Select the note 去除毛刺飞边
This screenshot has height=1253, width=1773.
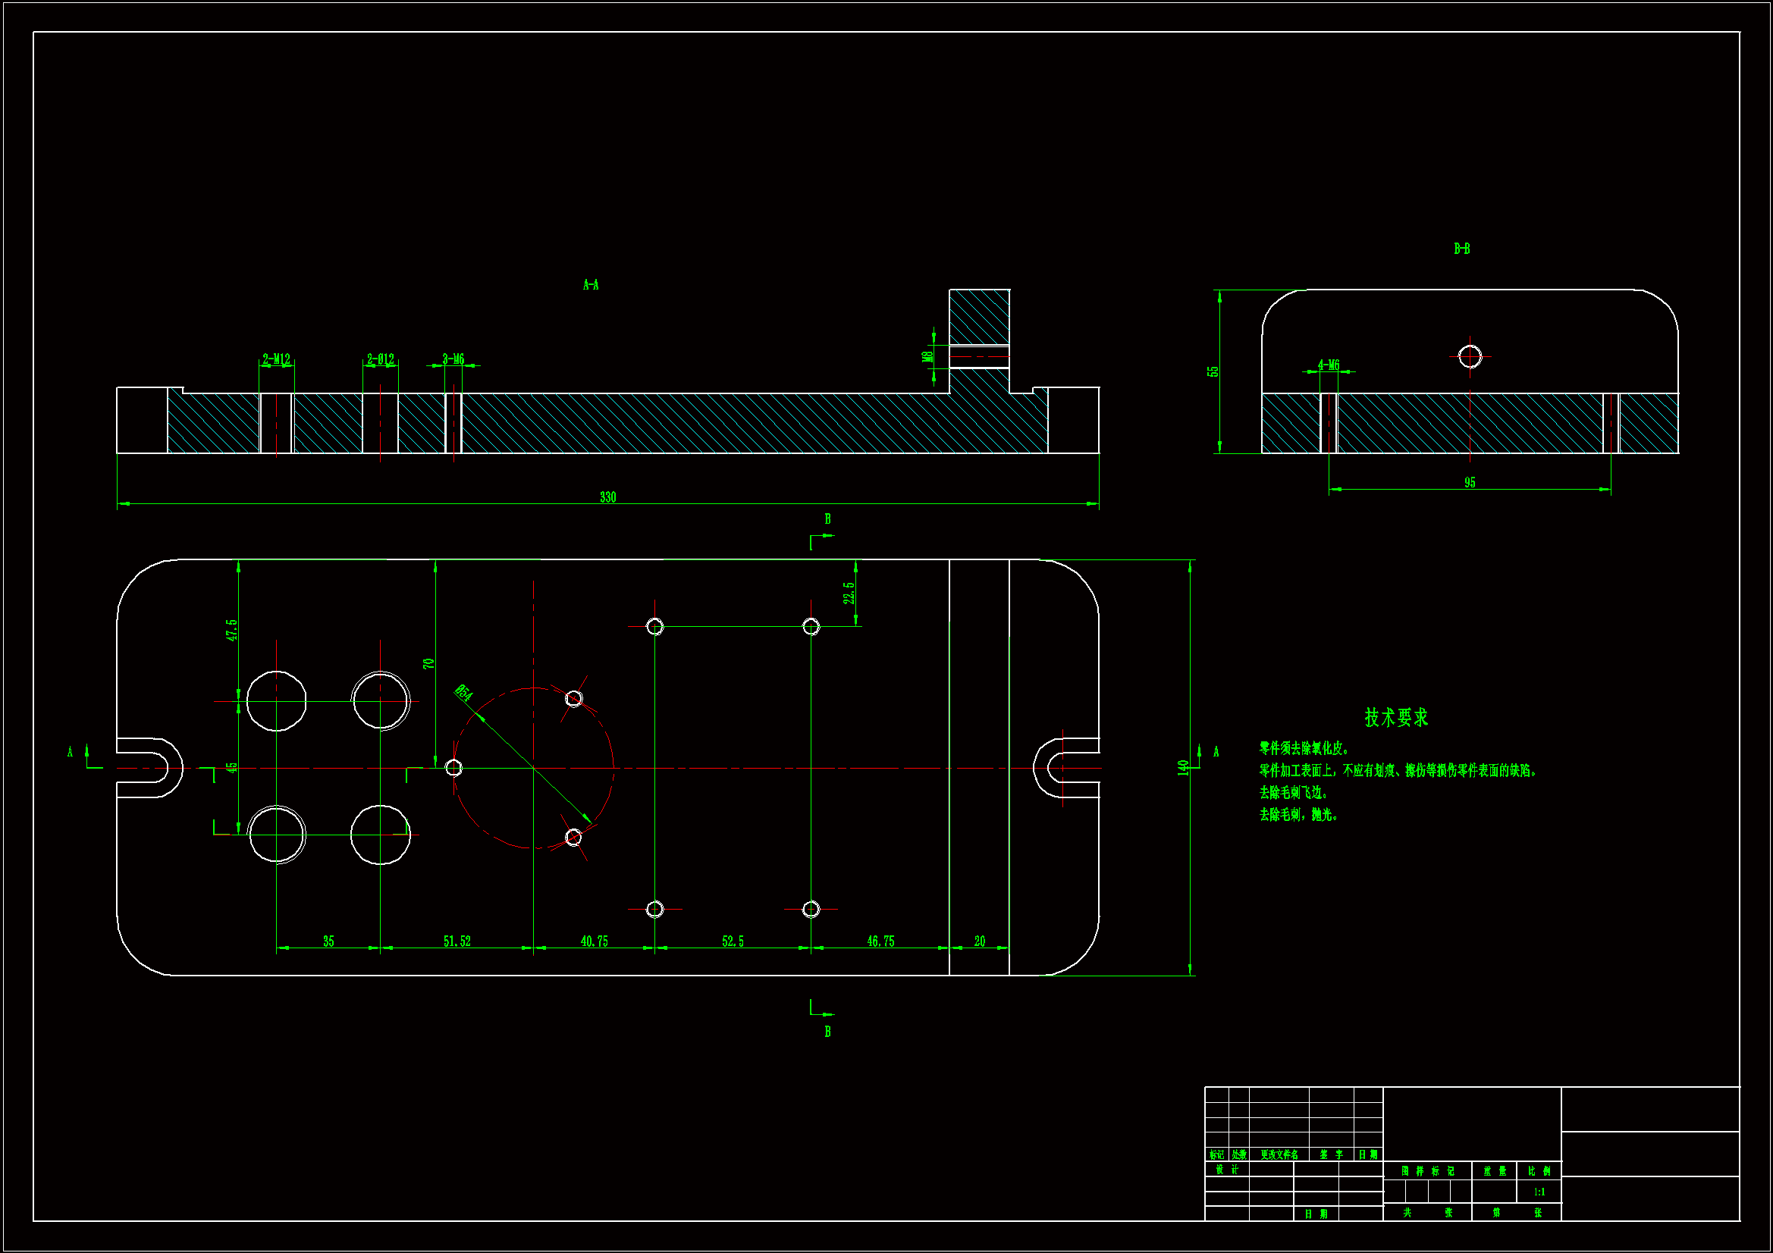coord(1293,792)
